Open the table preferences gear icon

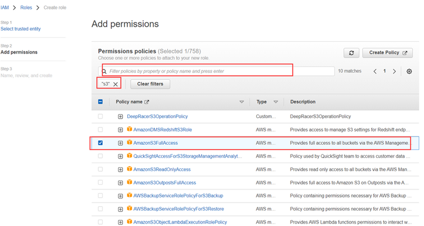409,71
